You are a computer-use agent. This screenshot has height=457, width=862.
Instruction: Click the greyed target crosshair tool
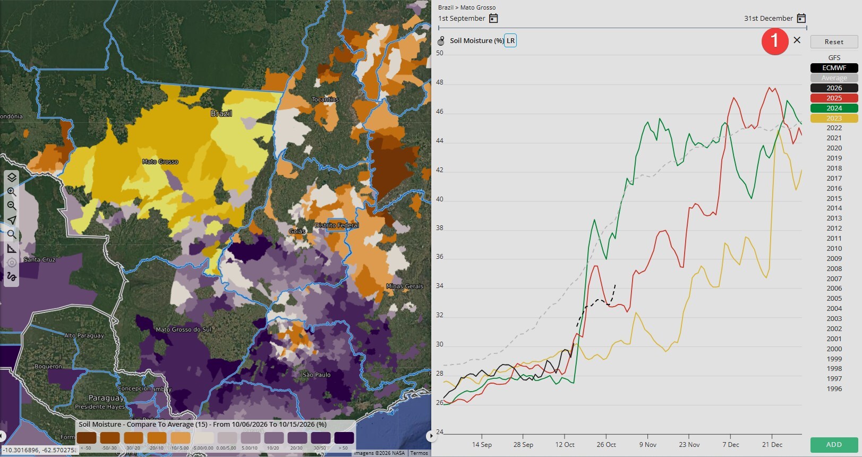[x=12, y=263]
